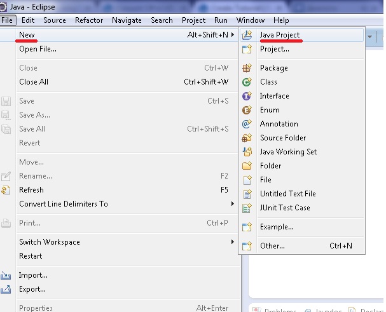Open the Window menu
Screen dimensions: 386x312
(251, 20)
